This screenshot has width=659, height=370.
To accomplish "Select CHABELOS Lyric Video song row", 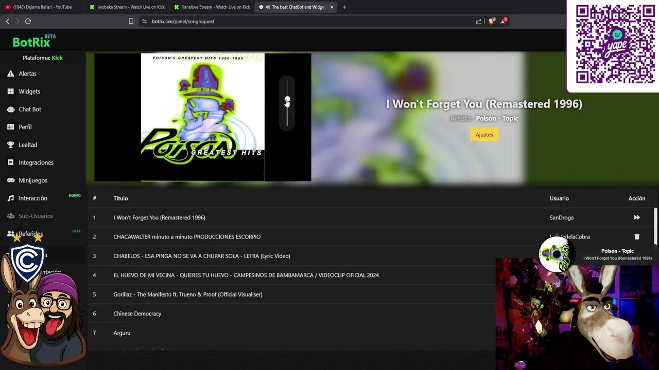I will 371,256.
